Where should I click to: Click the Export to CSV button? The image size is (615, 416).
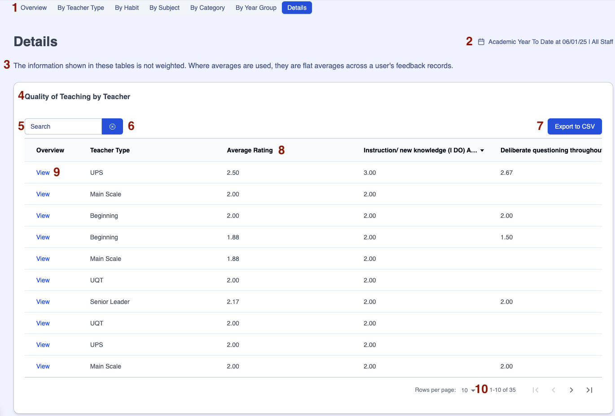click(575, 126)
